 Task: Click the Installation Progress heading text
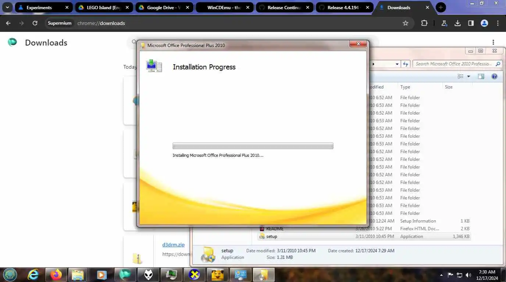pyautogui.click(x=204, y=67)
